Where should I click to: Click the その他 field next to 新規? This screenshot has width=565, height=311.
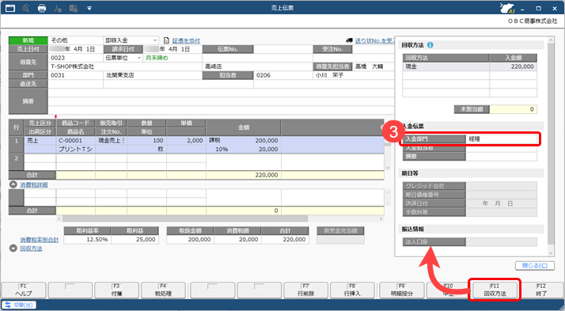(75, 40)
